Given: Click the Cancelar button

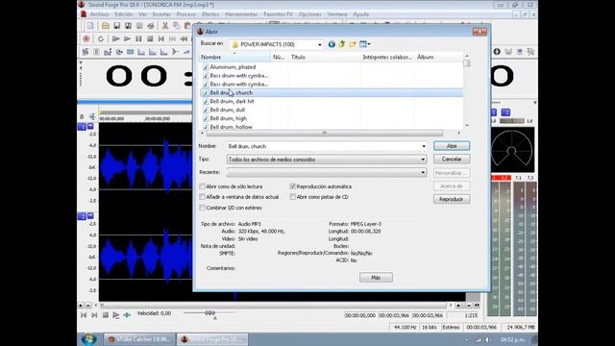Looking at the screenshot, I should tap(452, 159).
